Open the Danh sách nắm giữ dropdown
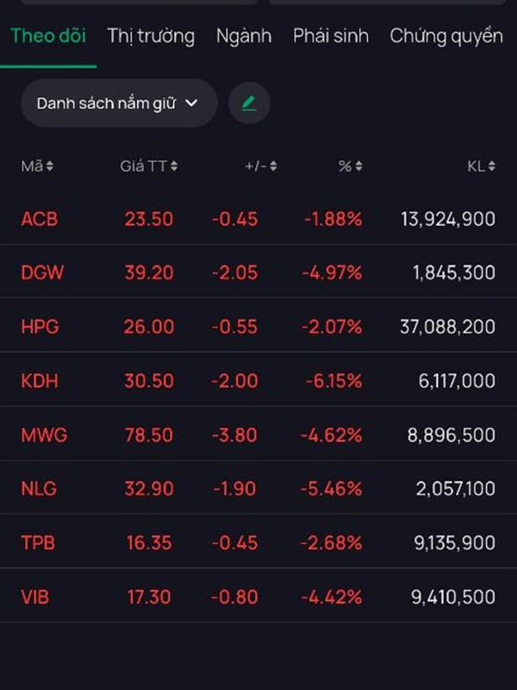This screenshot has width=517, height=690. pyautogui.click(x=118, y=103)
